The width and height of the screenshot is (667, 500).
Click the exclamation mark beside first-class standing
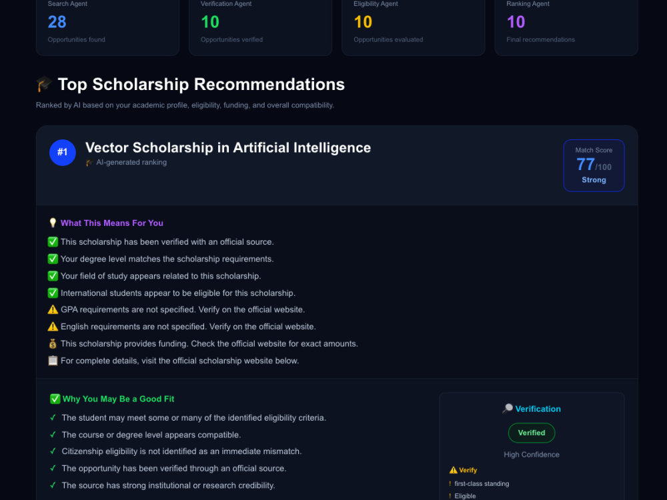[450, 484]
